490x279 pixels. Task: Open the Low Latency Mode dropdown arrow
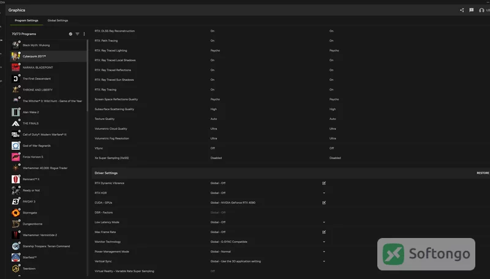[324, 222]
